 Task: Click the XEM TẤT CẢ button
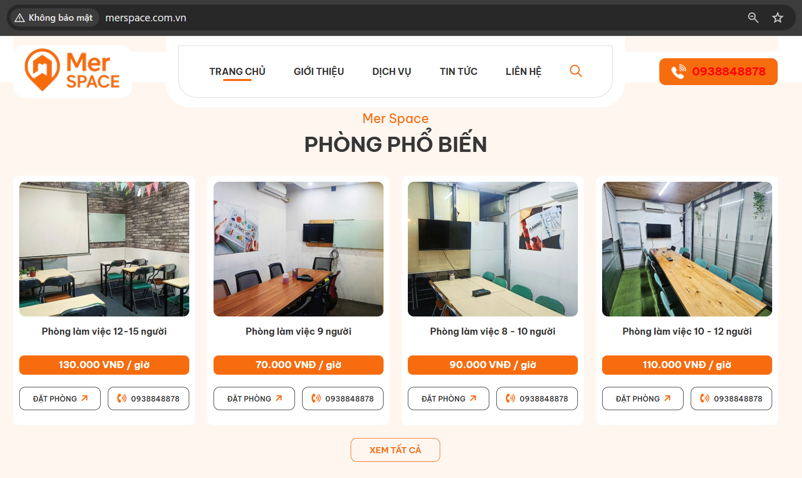pyautogui.click(x=395, y=450)
